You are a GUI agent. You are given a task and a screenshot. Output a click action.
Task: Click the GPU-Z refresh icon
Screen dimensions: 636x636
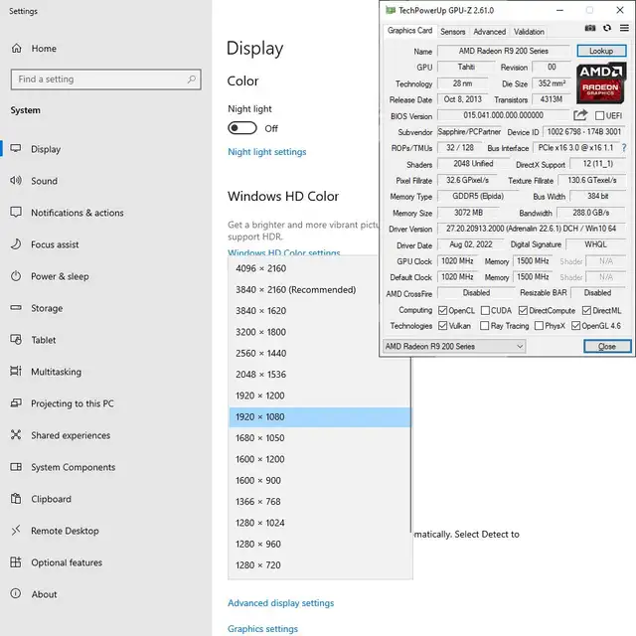point(607,28)
